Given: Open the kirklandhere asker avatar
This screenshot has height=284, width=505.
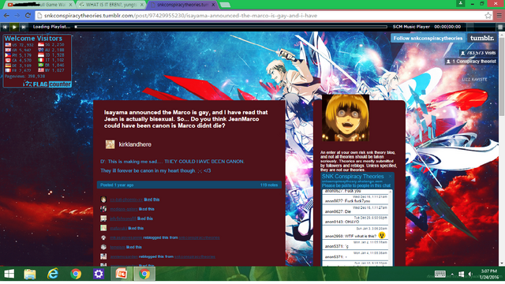Looking at the screenshot, I should coord(110,144).
